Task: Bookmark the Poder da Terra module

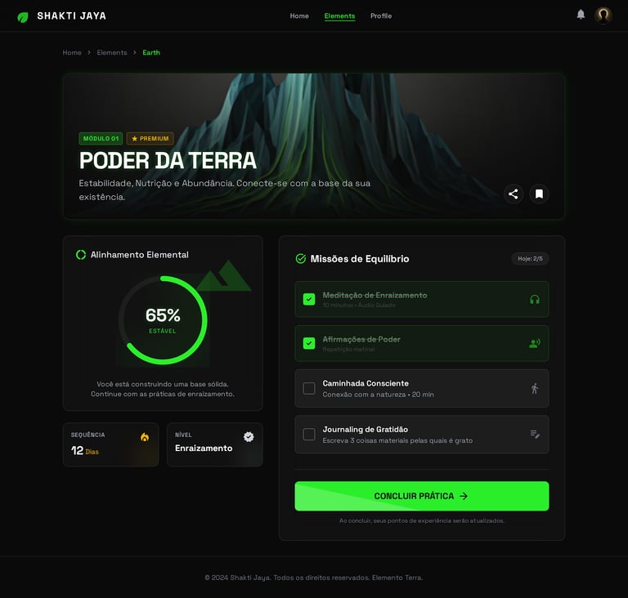Action: tap(539, 194)
